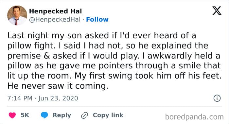Screen dimensions: 229x124
Task: Click the Jun 23, 2020 date
Action: (58, 98)
